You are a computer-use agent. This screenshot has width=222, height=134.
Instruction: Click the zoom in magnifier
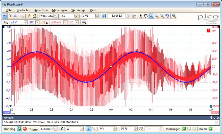157,16
